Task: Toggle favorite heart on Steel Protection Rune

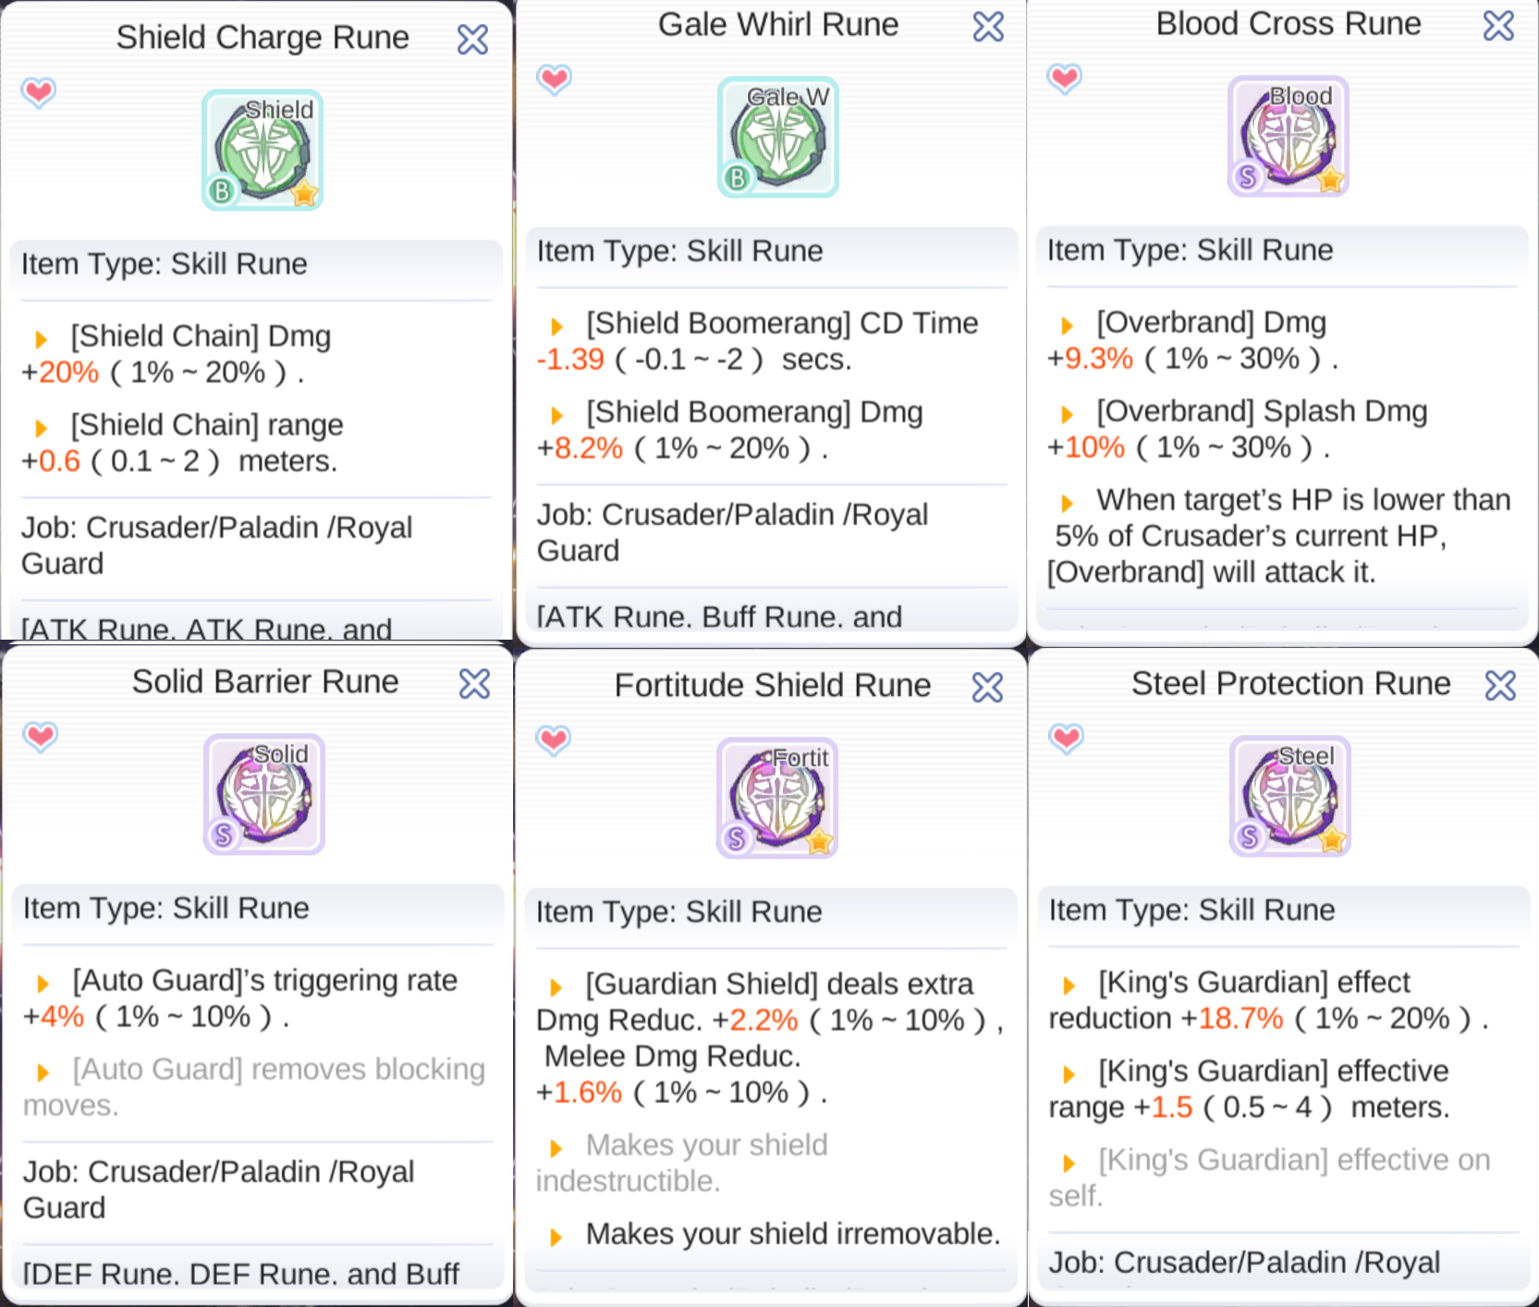Action: (1067, 739)
